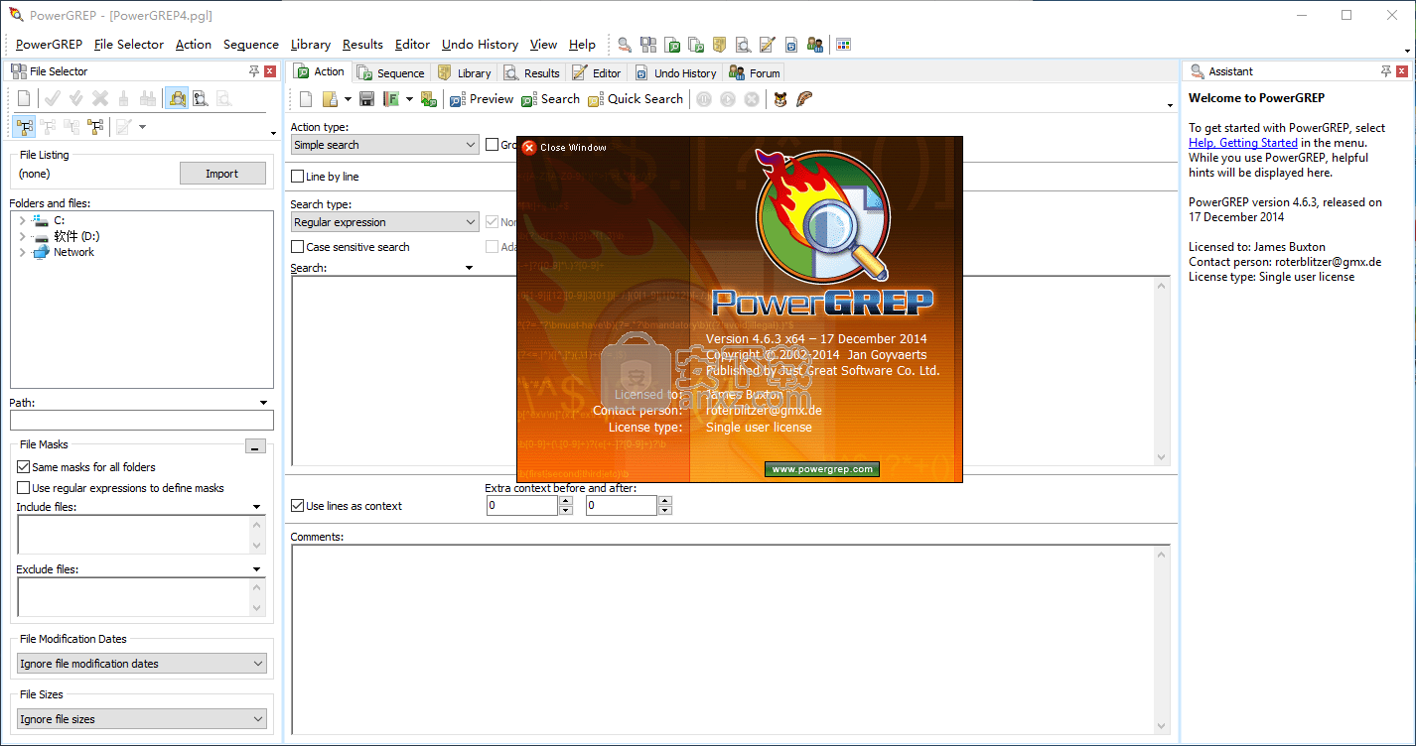Open the Include files dropdown arrow
Image resolution: width=1416 pixels, height=746 pixels.
[257, 507]
